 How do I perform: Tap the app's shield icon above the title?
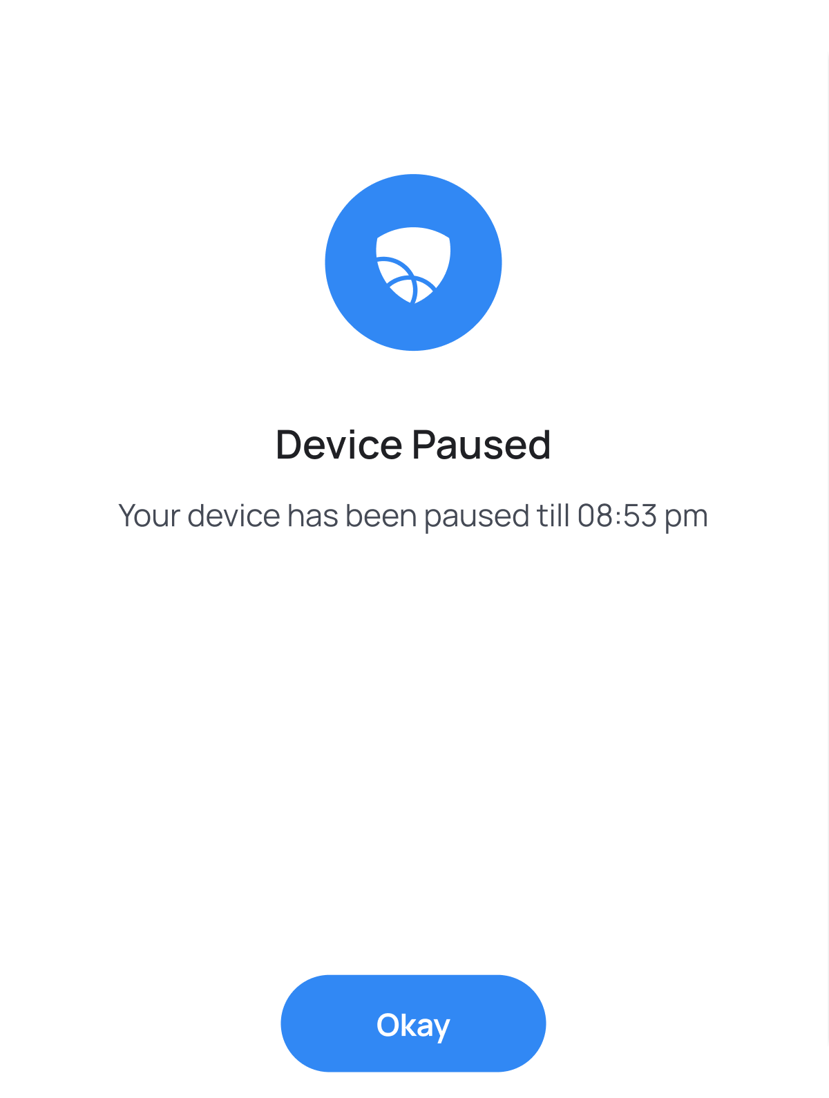tap(413, 265)
